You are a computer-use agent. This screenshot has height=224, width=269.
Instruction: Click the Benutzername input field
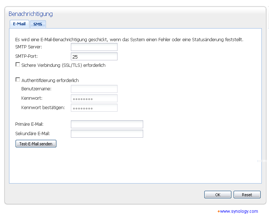pyautogui.click(x=94, y=89)
